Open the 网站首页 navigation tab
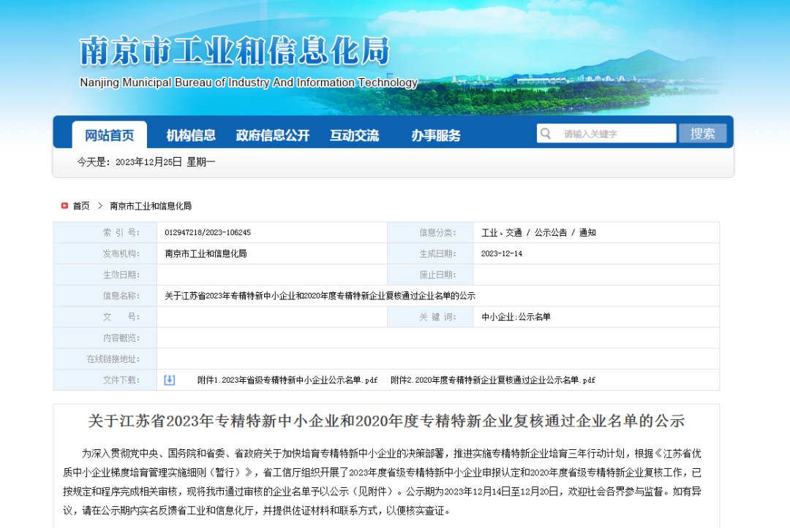 (110, 135)
